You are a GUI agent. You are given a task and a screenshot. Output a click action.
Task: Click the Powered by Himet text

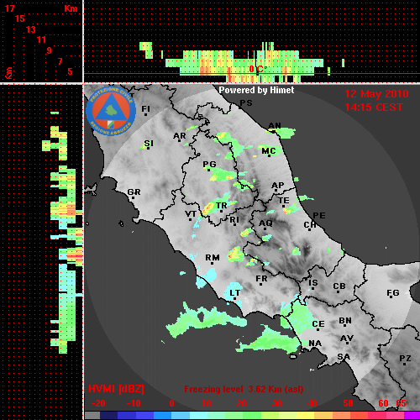pos(256,90)
